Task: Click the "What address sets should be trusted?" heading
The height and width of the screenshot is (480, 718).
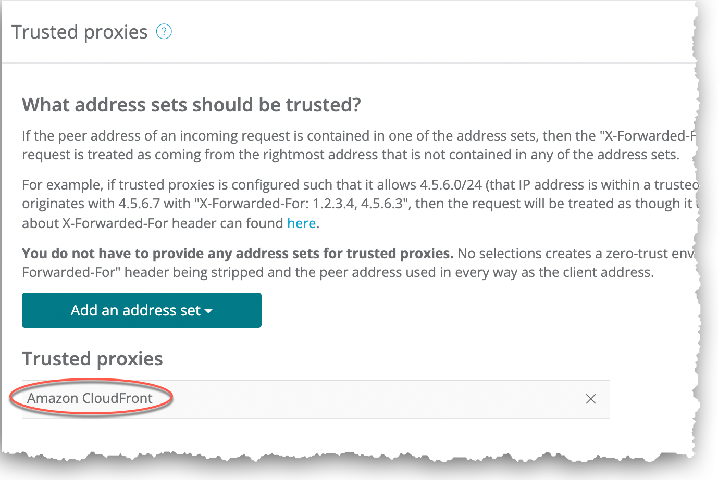Action: [191, 105]
